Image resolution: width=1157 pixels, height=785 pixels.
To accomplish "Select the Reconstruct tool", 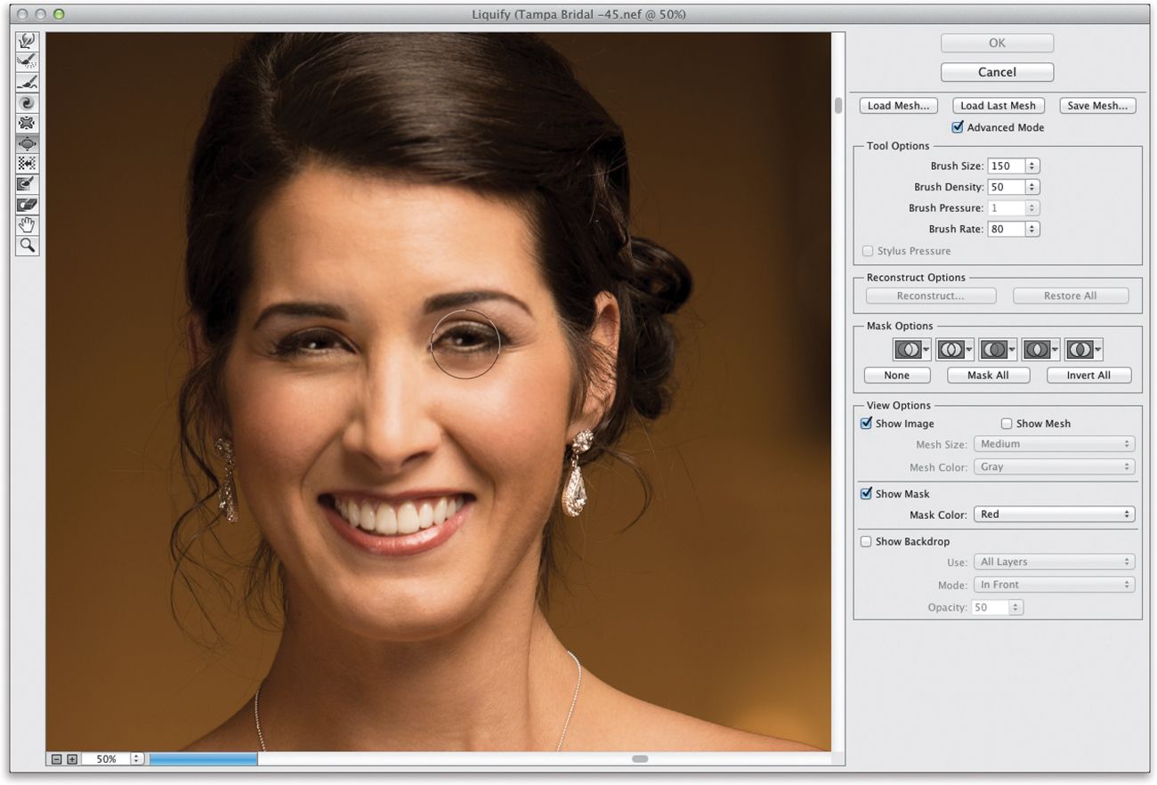I will [x=28, y=61].
